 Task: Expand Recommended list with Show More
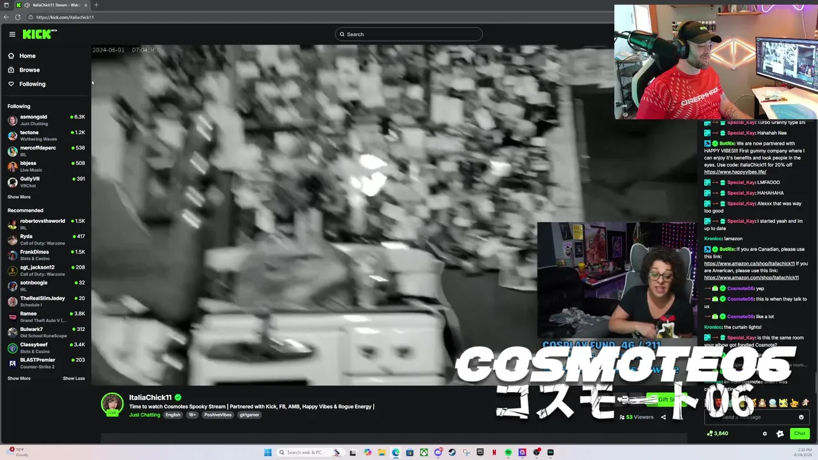point(19,378)
